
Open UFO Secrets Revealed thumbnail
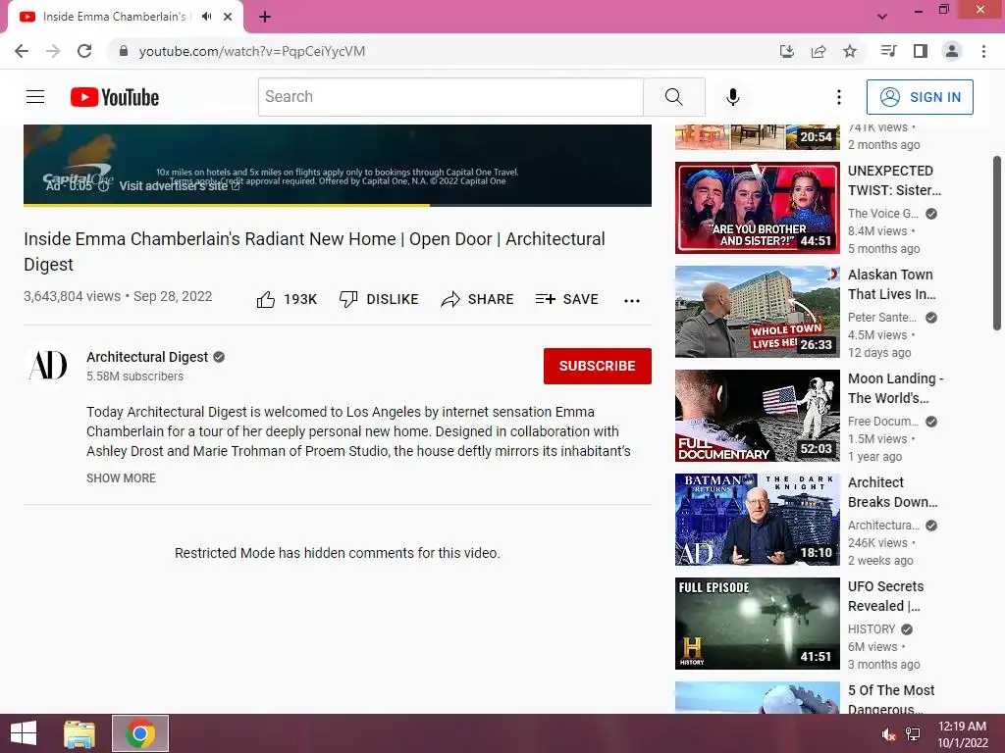click(757, 623)
